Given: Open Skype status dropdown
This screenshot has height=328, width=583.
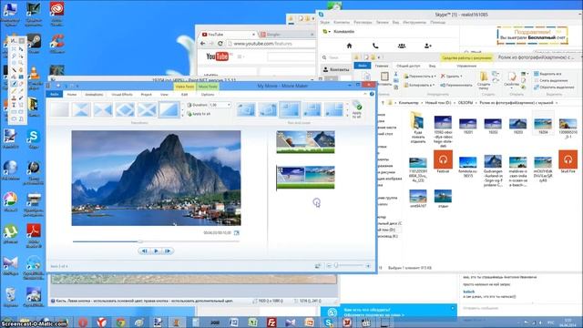Looking at the screenshot, I should coord(326,32).
